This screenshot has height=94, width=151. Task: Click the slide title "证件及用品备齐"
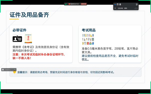(x=29, y=15)
